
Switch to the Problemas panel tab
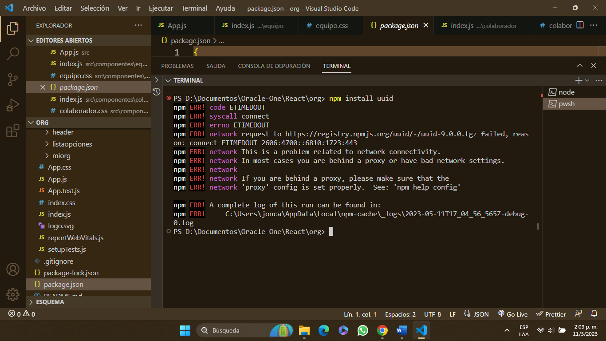coord(177,66)
